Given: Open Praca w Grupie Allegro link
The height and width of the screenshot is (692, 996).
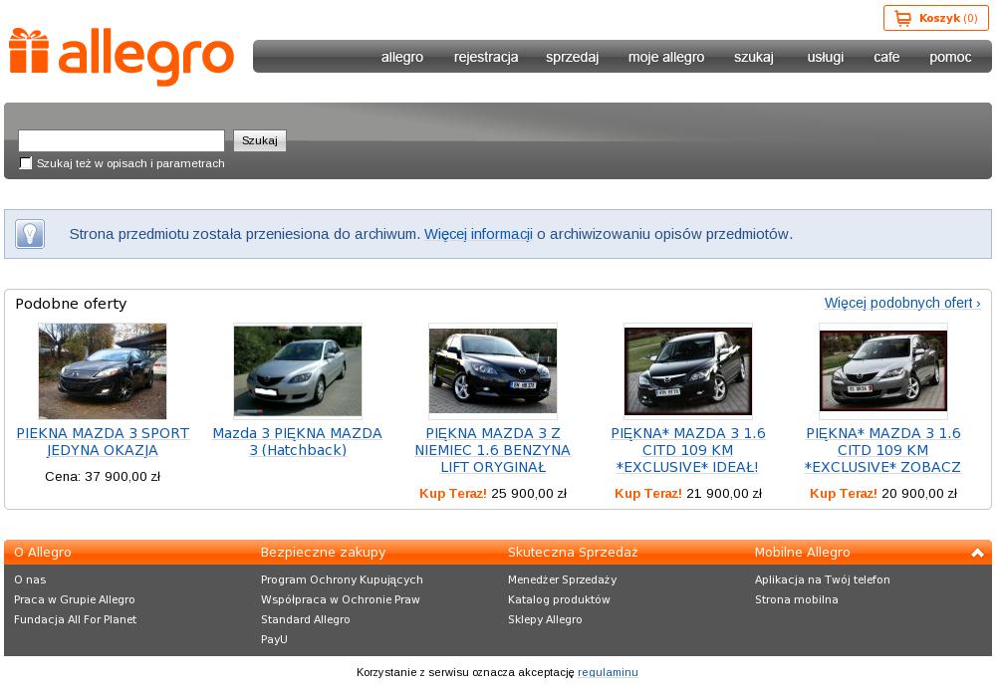Looking at the screenshot, I should [x=75, y=599].
